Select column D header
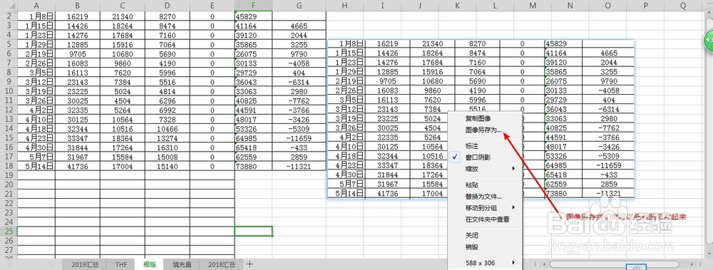The image size is (713, 270). 168,5
